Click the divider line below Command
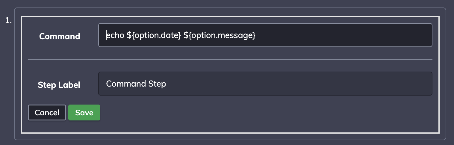Image resolution: width=454 pixels, height=145 pixels. tap(230, 59)
